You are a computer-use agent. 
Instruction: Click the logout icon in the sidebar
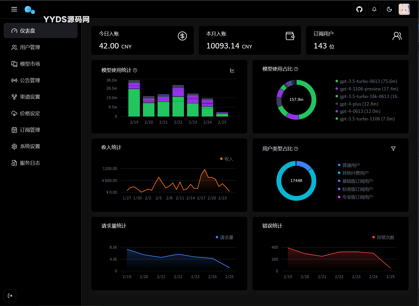[10, 296]
